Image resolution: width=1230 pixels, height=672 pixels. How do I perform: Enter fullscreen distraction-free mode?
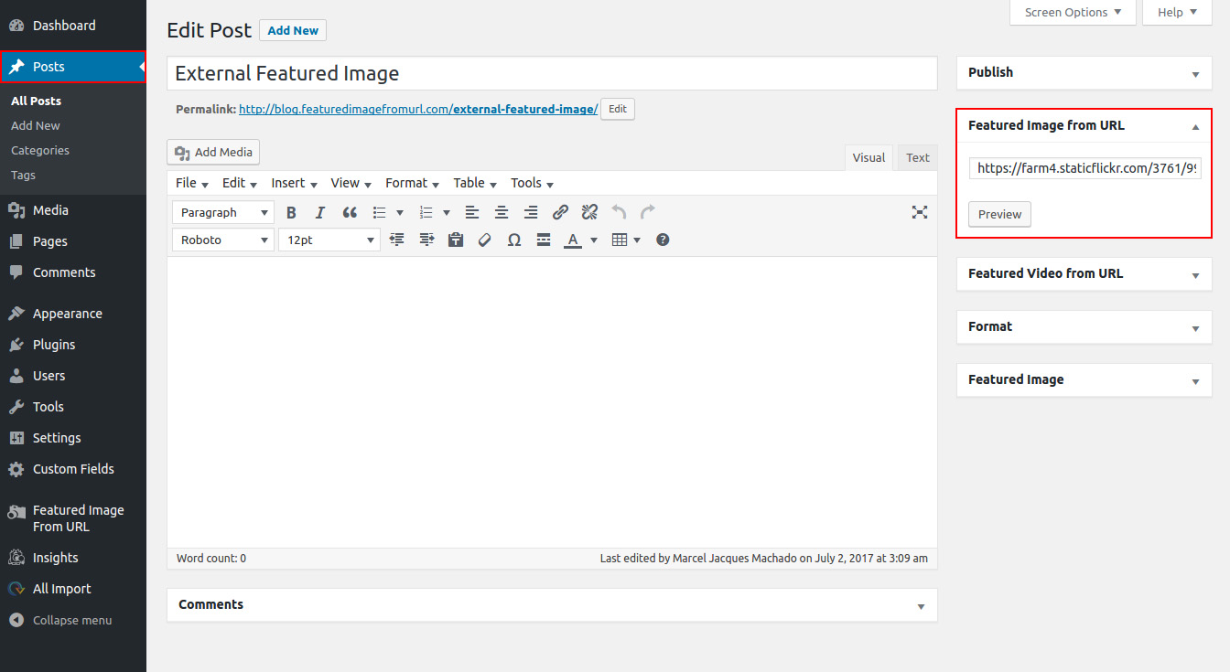point(920,213)
